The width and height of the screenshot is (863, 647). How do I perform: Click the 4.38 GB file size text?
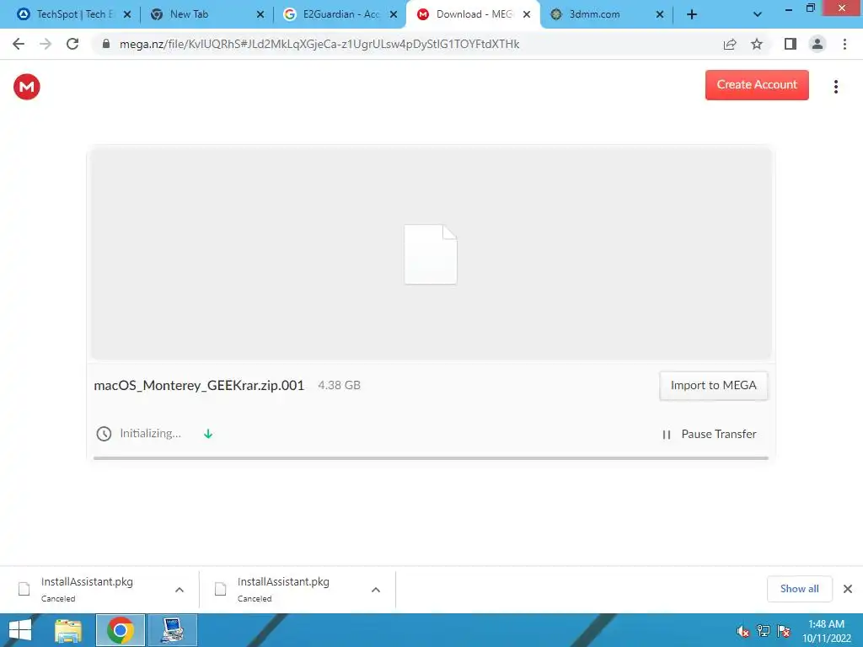339,386
